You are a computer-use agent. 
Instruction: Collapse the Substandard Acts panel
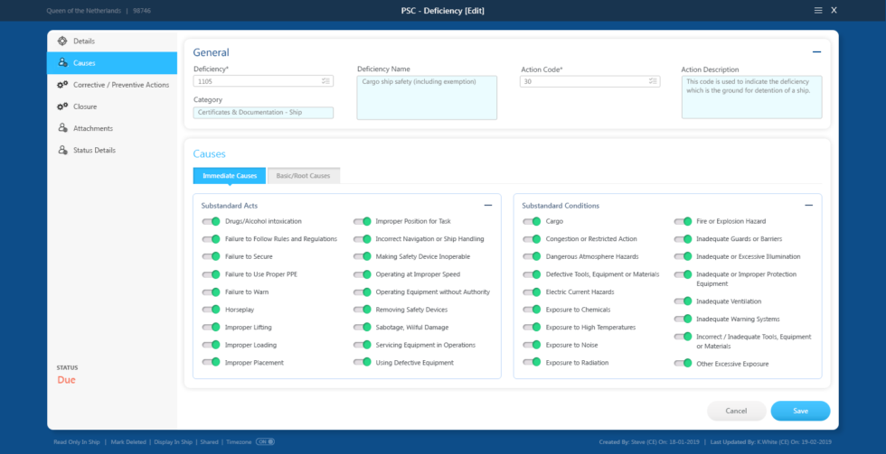click(x=488, y=206)
